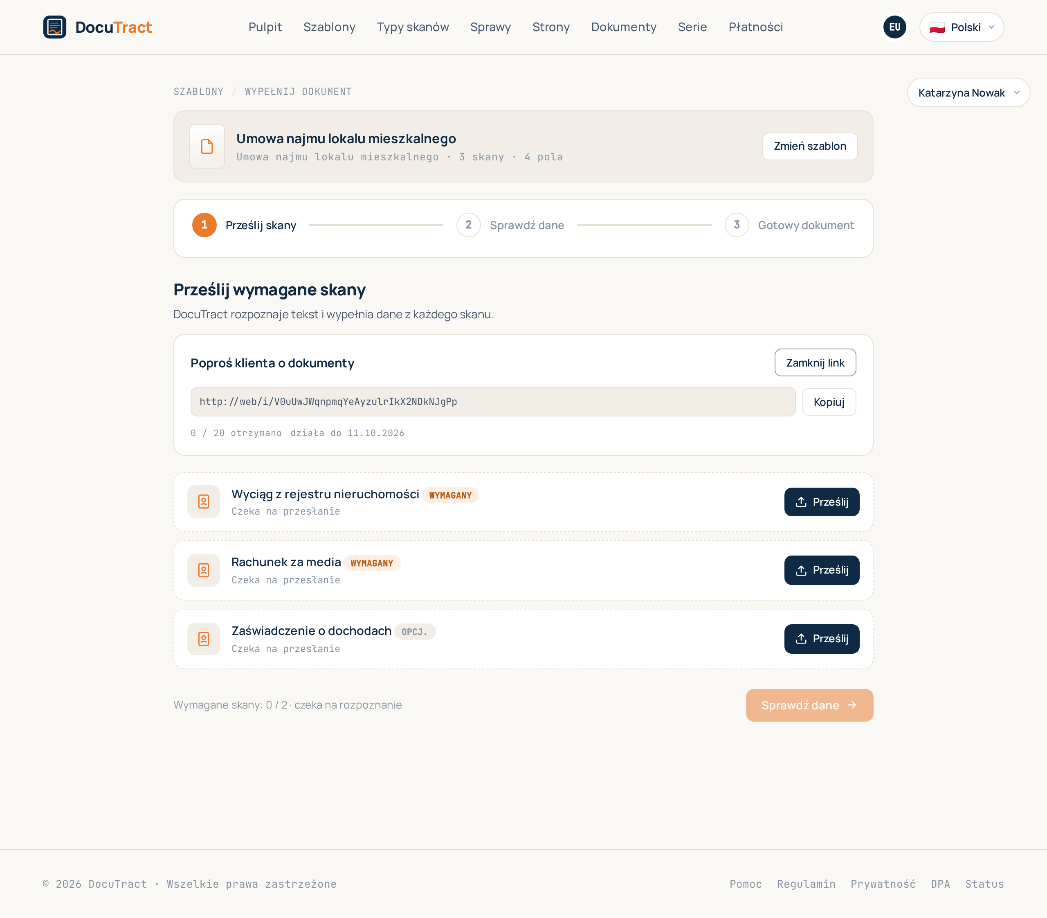Open Typy skanów navigation item
Screen dimensions: 1047x918
pos(413,27)
